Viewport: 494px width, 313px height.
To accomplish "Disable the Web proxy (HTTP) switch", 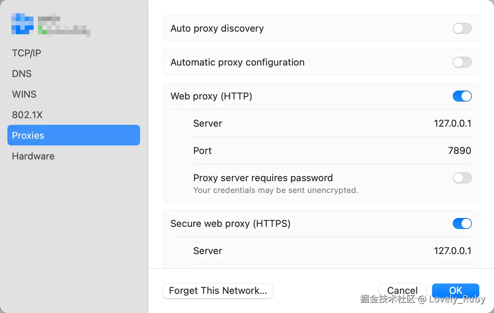I will coord(462,96).
